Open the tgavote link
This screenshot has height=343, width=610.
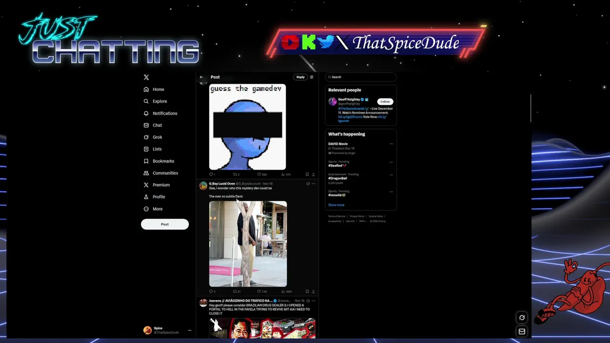pyautogui.click(x=344, y=121)
